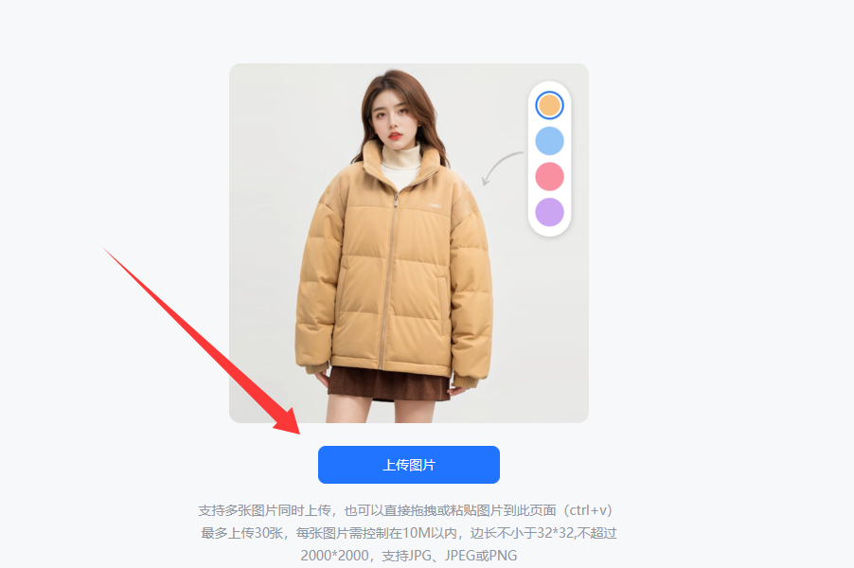Screen dimensions: 854x568
Task: Select the purple color swatch
Action: click(549, 212)
